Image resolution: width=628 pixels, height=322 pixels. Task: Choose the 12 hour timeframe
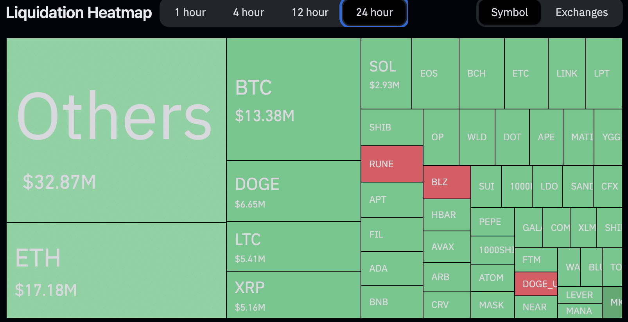(x=310, y=13)
